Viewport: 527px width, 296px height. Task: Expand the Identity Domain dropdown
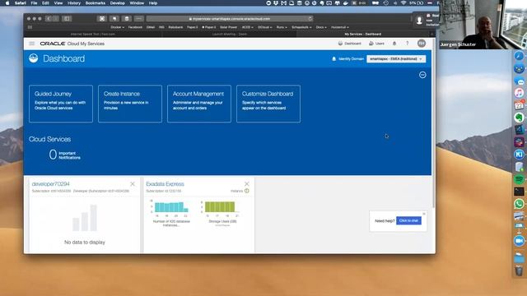pyautogui.click(x=396, y=58)
